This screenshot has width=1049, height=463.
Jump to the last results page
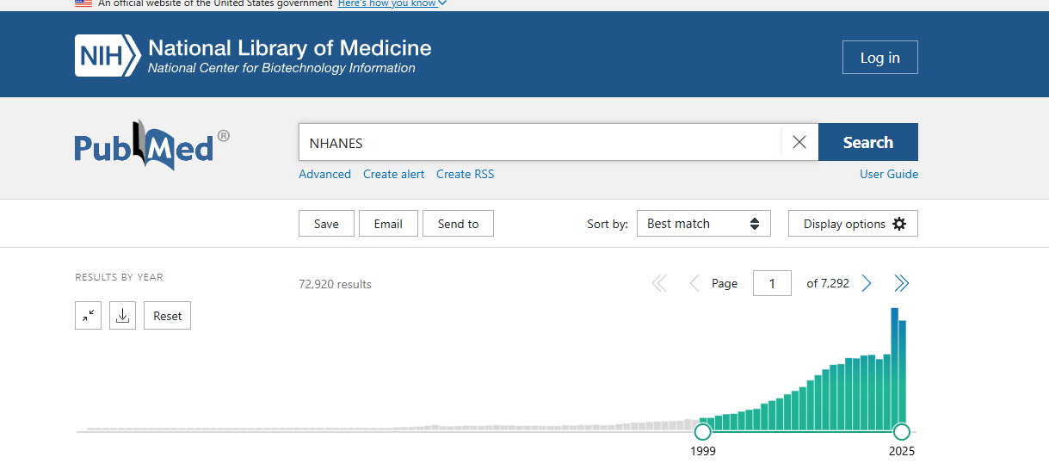(x=901, y=283)
